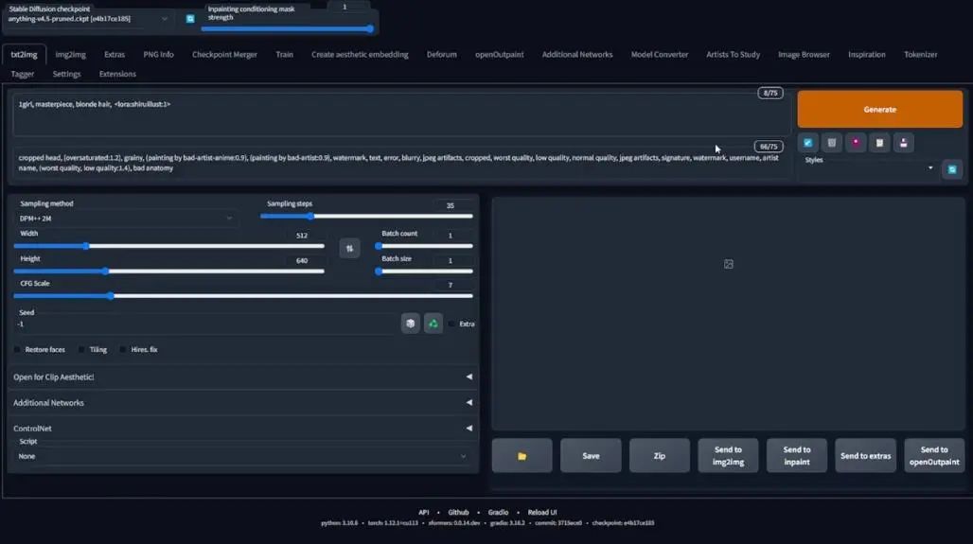Enable Restore faces checkbox
The width and height of the screenshot is (973, 544).
pos(17,350)
